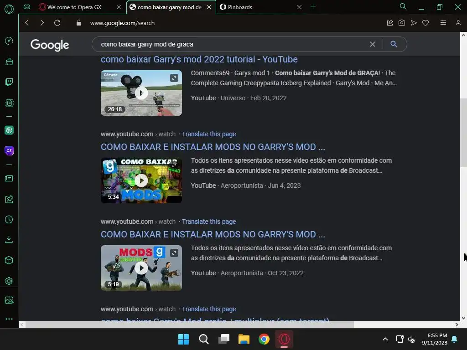Click Translate this page in bottom result
Screen dimensions: 467x350
pos(209,309)
